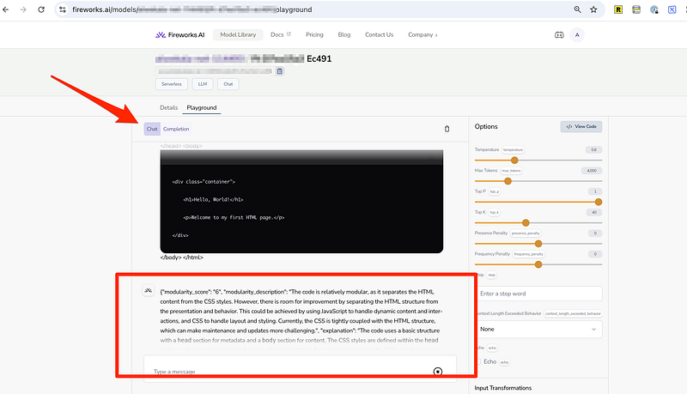This screenshot has height=394, width=687.
Task: Click the Temperature value field 0.6
Action: [x=593, y=149]
